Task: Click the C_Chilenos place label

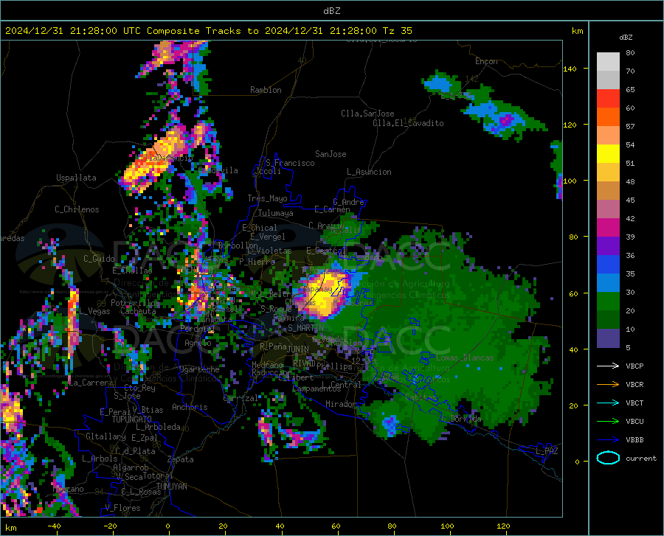Action: pyautogui.click(x=77, y=209)
